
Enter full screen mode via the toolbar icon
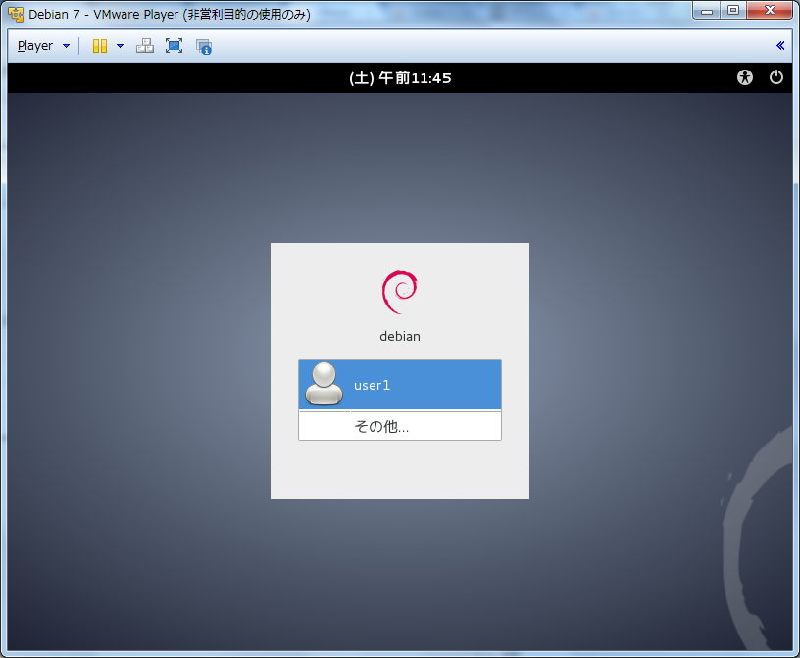click(x=174, y=46)
